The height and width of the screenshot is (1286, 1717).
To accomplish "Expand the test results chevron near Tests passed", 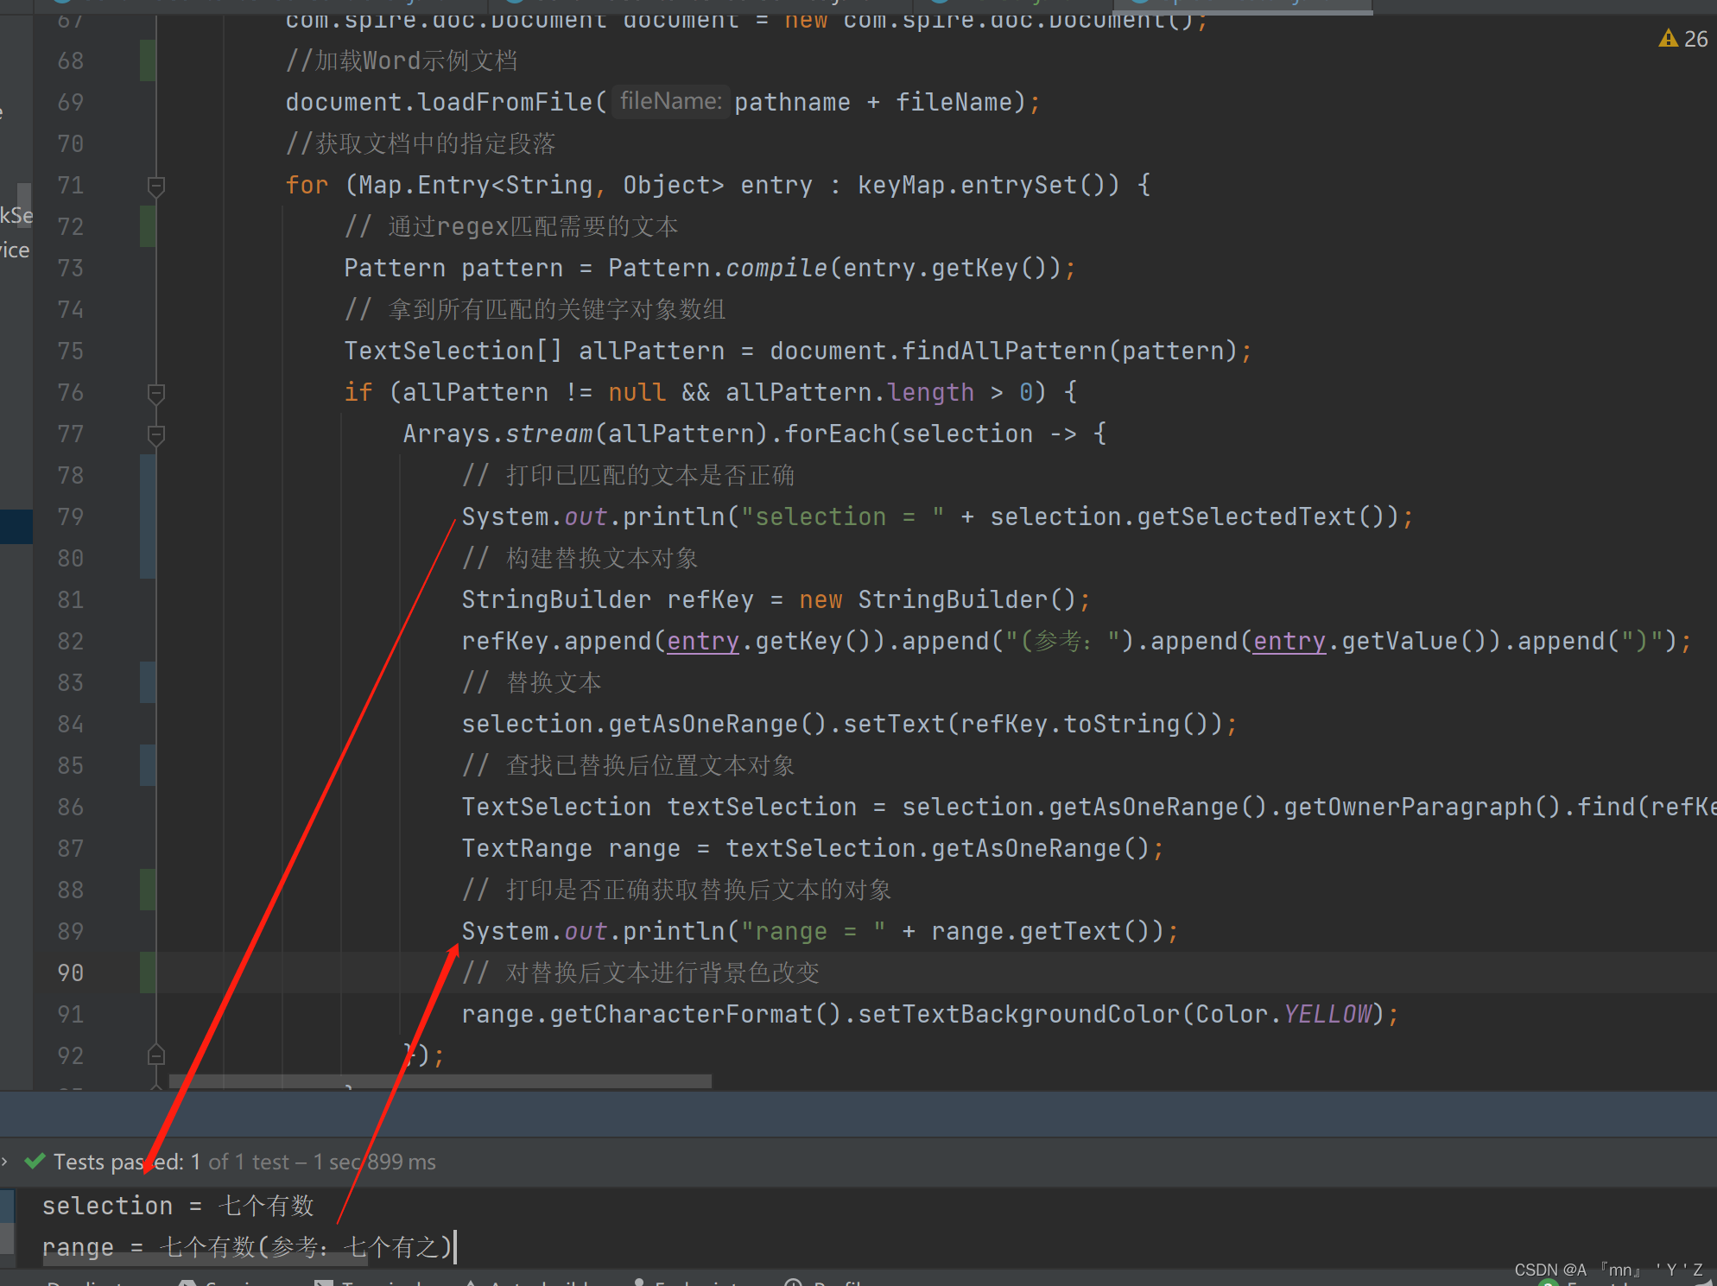I will coord(7,1162).
